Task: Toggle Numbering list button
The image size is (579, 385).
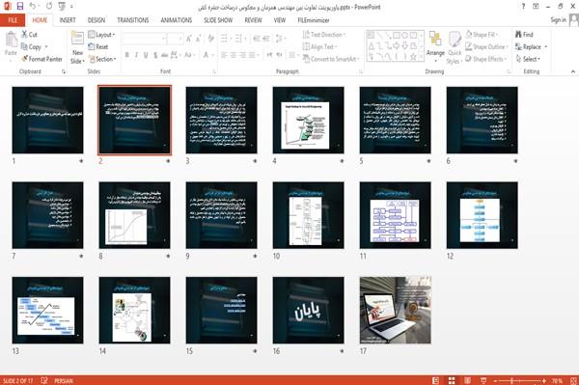Action: [239, 39]
